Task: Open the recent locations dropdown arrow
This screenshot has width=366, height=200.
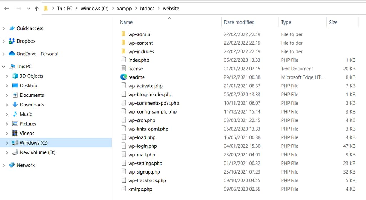Action: pos(29,9)
